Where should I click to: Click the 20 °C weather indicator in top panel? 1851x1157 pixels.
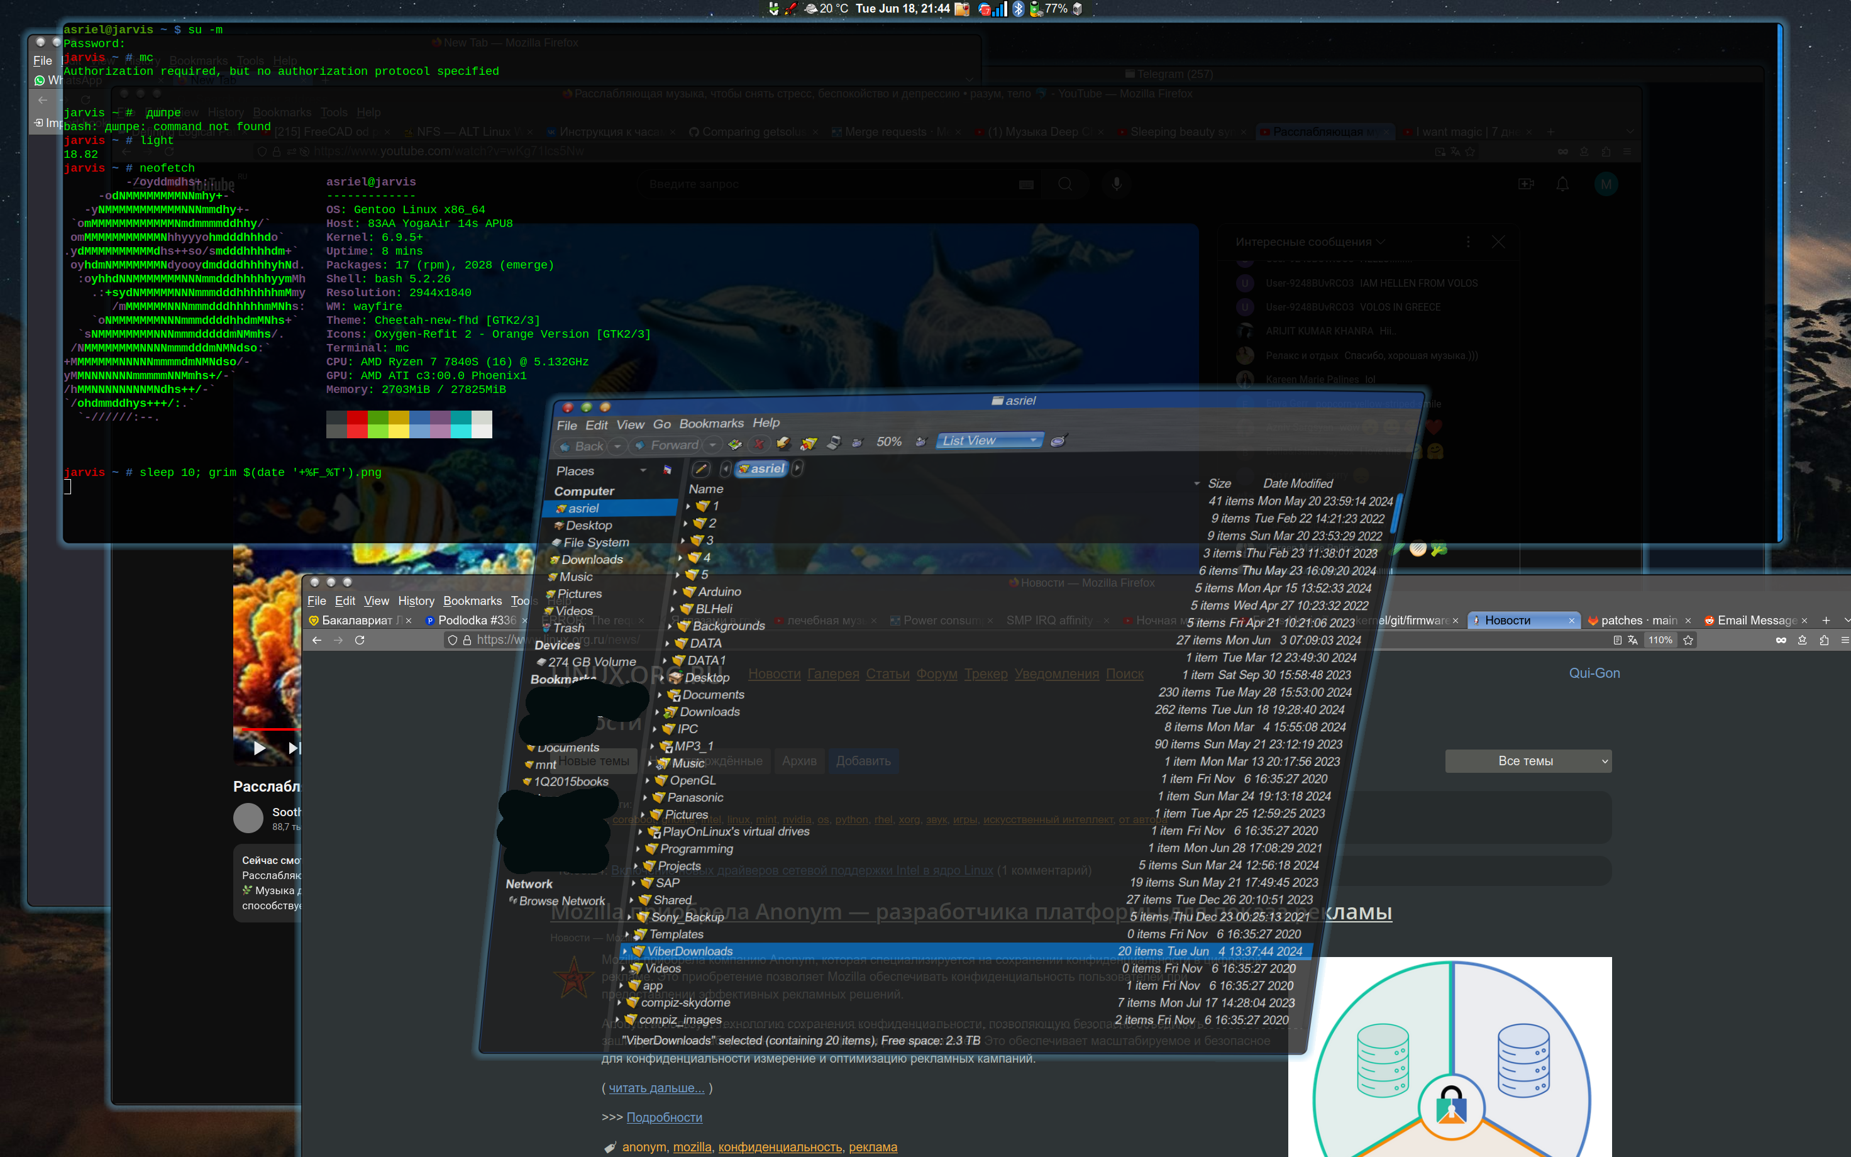point(826,8)
